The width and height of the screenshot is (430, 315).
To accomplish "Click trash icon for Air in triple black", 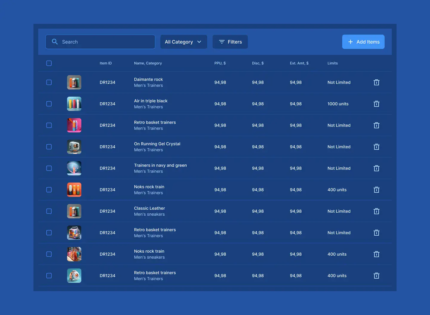I will pos(377,104).
